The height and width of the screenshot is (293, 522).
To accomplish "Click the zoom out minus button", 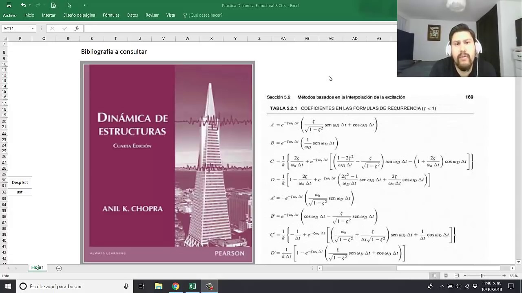I will point(465,276).
